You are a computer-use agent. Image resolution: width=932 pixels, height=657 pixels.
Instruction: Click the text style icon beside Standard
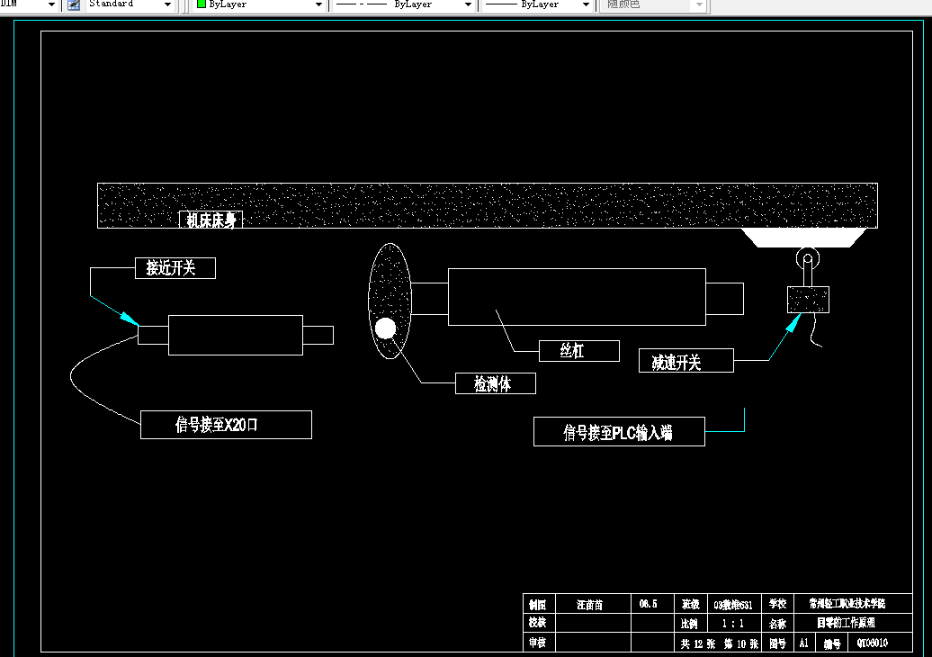pyautogui.click(x=73, y=5)
